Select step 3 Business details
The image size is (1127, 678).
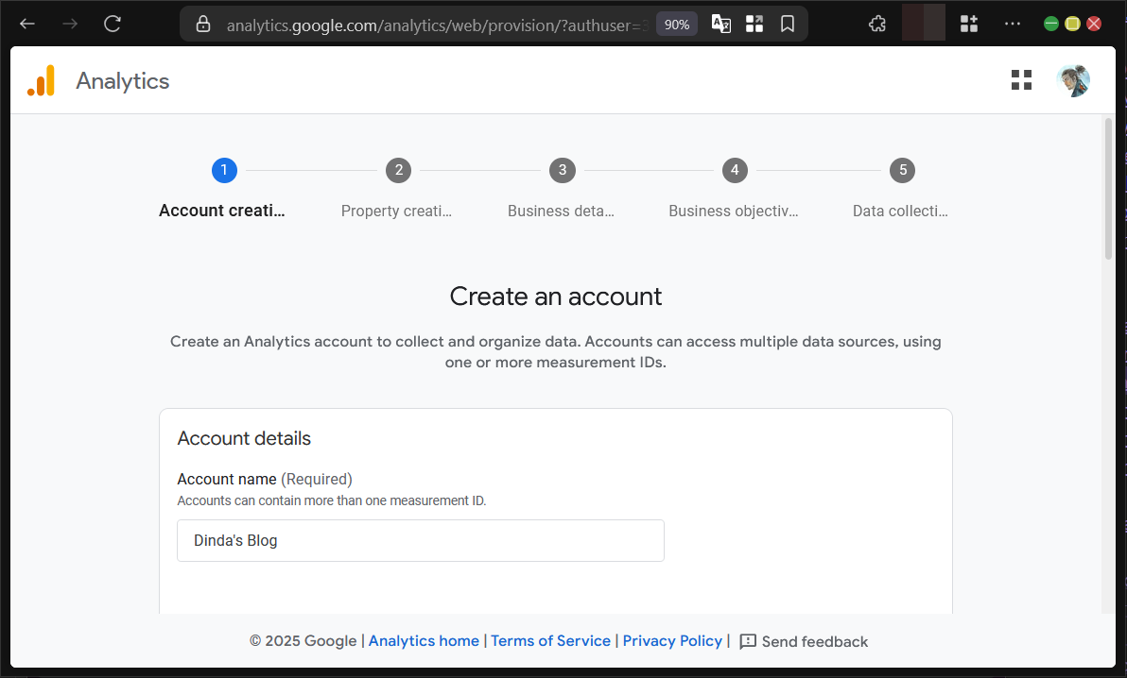pyautogui.click(x=563, y=171)
